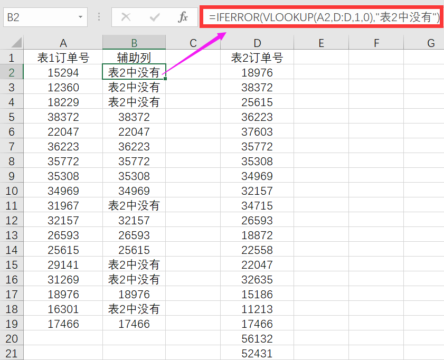The image size is (444, 360).
Task: Select column C header
Action: [193, 43]
